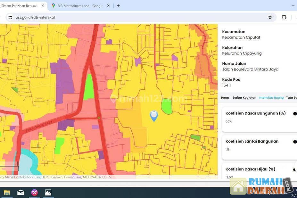This screenshot has width=297, height=198.
Task: Close the Sistem Perizinan Berusaha tab
Action: click(x=43, y=5)
